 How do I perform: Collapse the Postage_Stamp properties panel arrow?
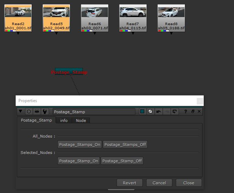(21, 111)
